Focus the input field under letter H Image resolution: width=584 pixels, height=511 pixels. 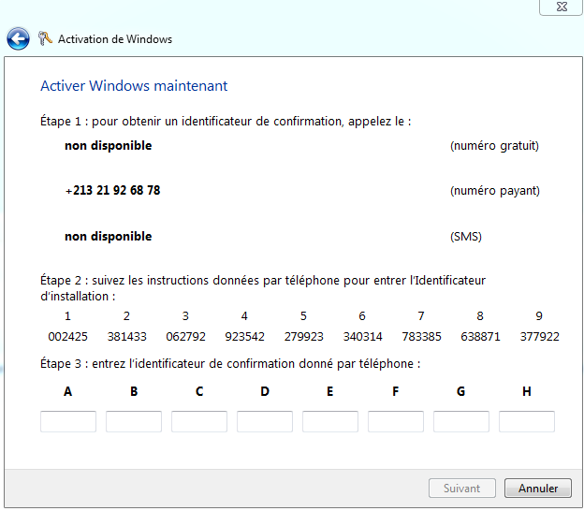point(527,421)
